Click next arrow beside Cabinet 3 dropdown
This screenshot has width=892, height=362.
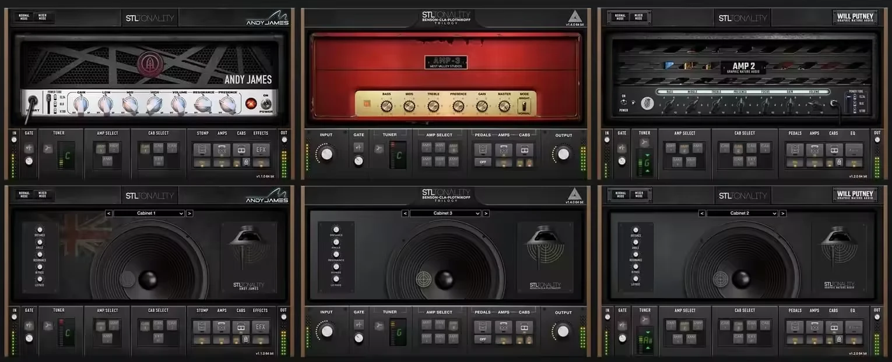coord(486,214)
